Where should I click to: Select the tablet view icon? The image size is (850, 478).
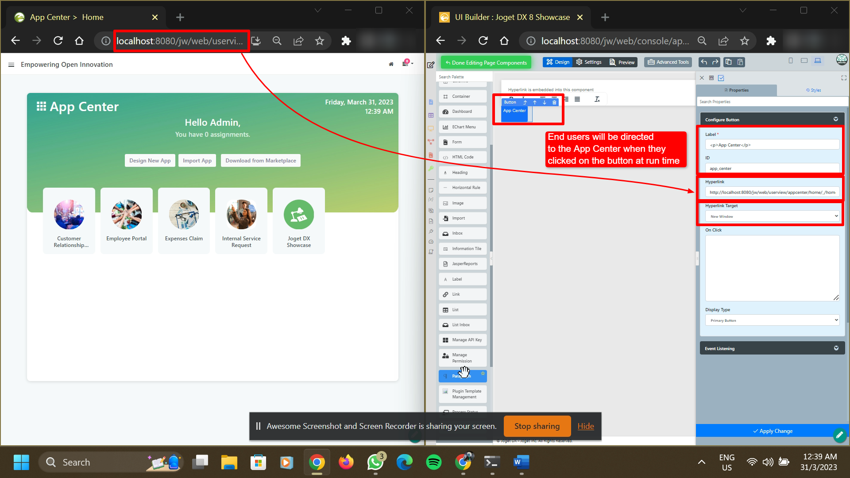click(804, 61)
